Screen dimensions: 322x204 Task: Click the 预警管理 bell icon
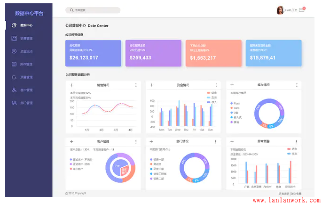pyautogui.click(x=14, y=77)
